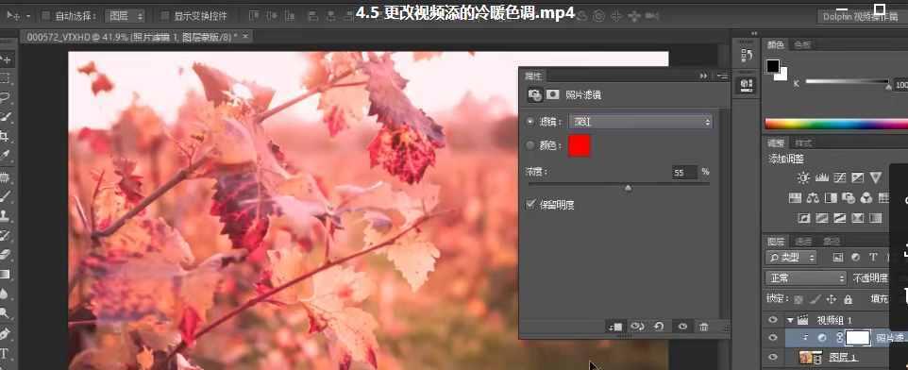Toggle lock transparent pixels
The width and height of the screenshot is (908, 370).
(x=799, y=299)
